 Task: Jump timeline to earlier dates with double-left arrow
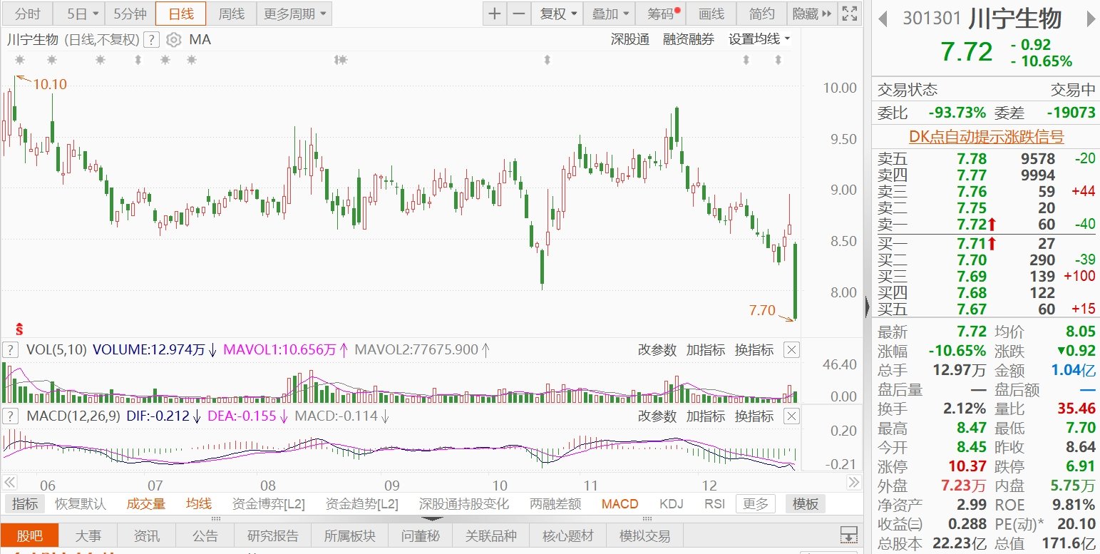[x=9, y=482]
